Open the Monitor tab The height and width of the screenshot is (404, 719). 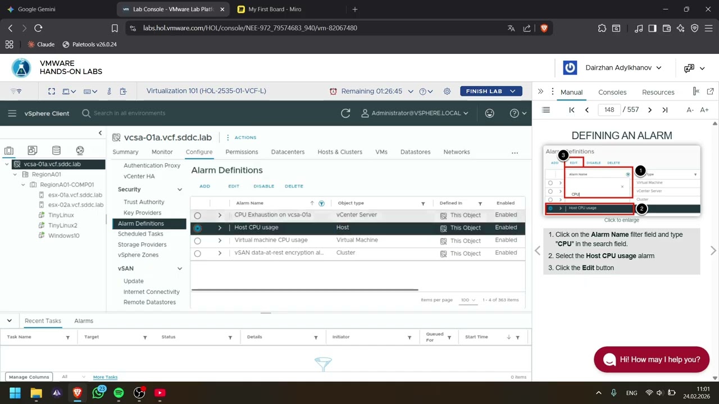[x=162, y=152]
